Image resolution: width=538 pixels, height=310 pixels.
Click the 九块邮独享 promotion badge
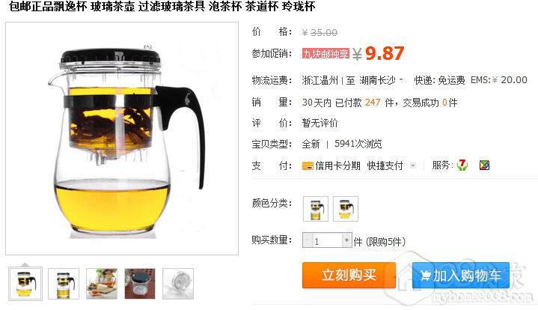[x=325, y=54]
